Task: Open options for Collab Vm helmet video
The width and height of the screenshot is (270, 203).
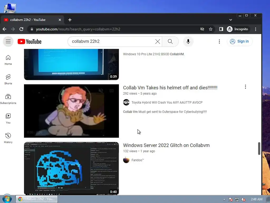Action: [245, 87]
